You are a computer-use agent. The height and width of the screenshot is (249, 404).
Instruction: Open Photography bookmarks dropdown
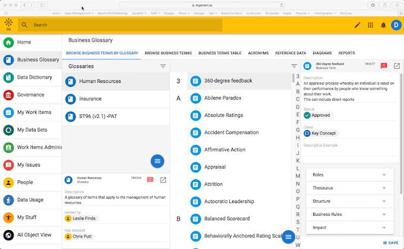[325, 13]
